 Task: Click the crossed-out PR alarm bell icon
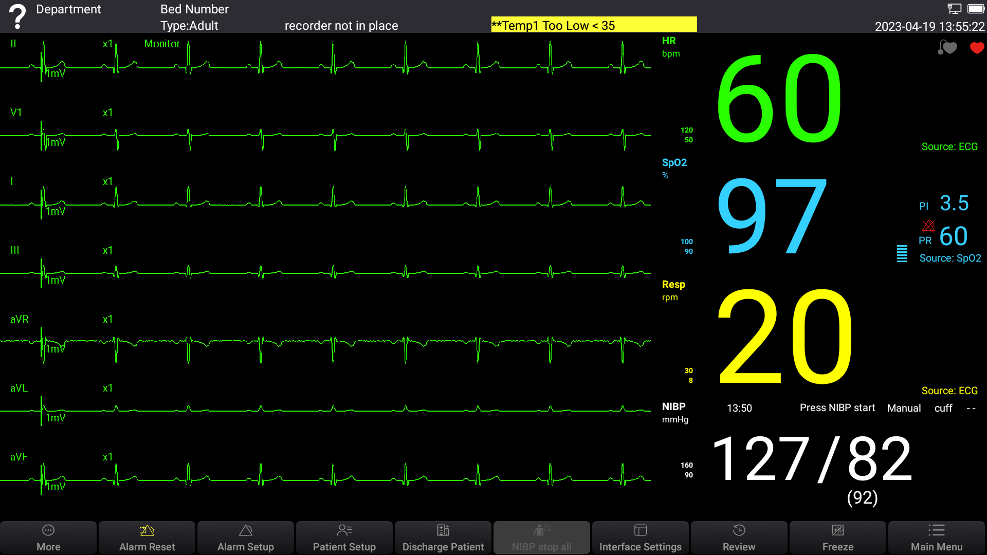(928, 226)
